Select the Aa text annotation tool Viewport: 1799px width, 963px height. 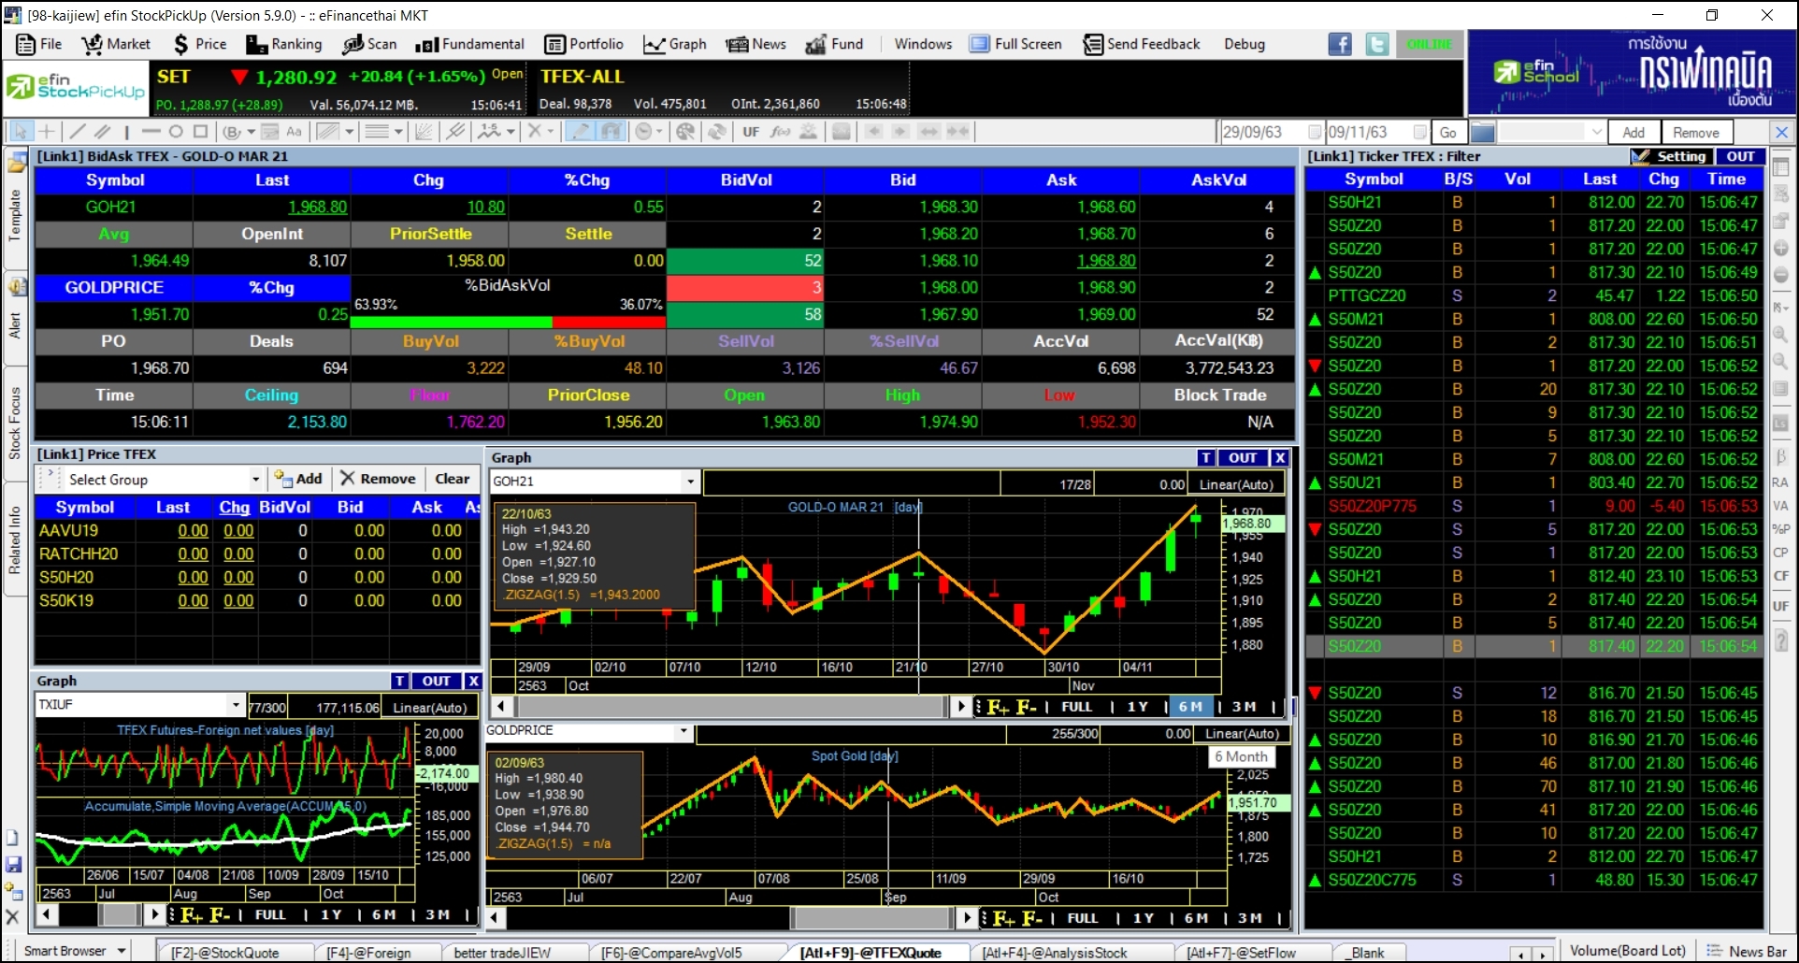click(x=294, y=132)
